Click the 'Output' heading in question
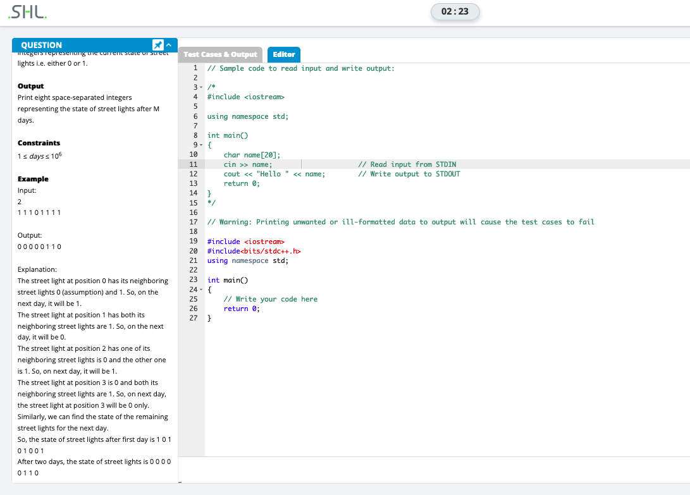This screenshot has height=495, width=690. click(x=31, y=86)
